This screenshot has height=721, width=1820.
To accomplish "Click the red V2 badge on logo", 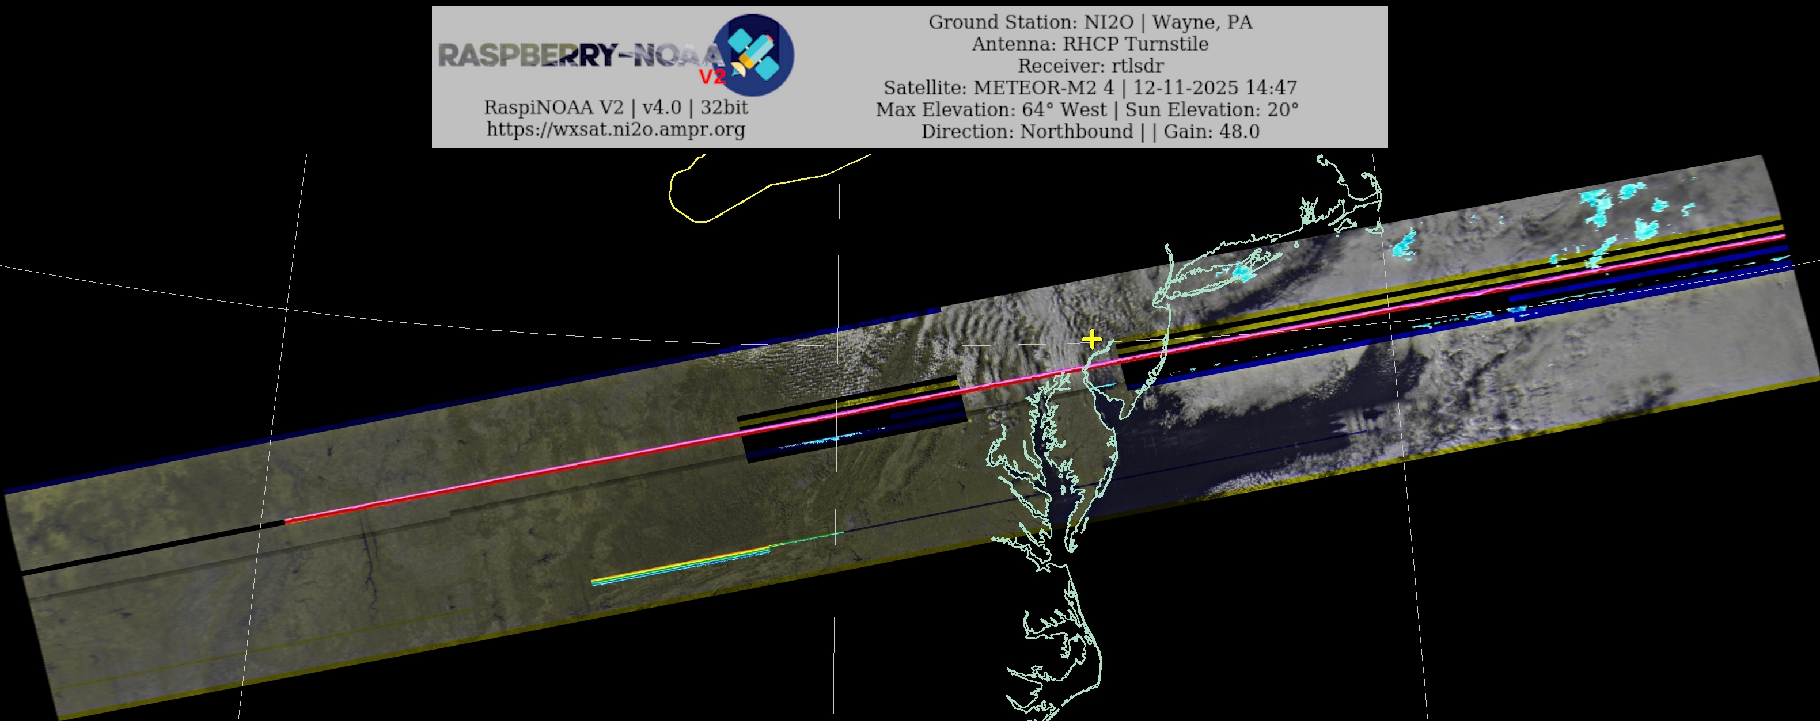I will [x=711, y=77].
